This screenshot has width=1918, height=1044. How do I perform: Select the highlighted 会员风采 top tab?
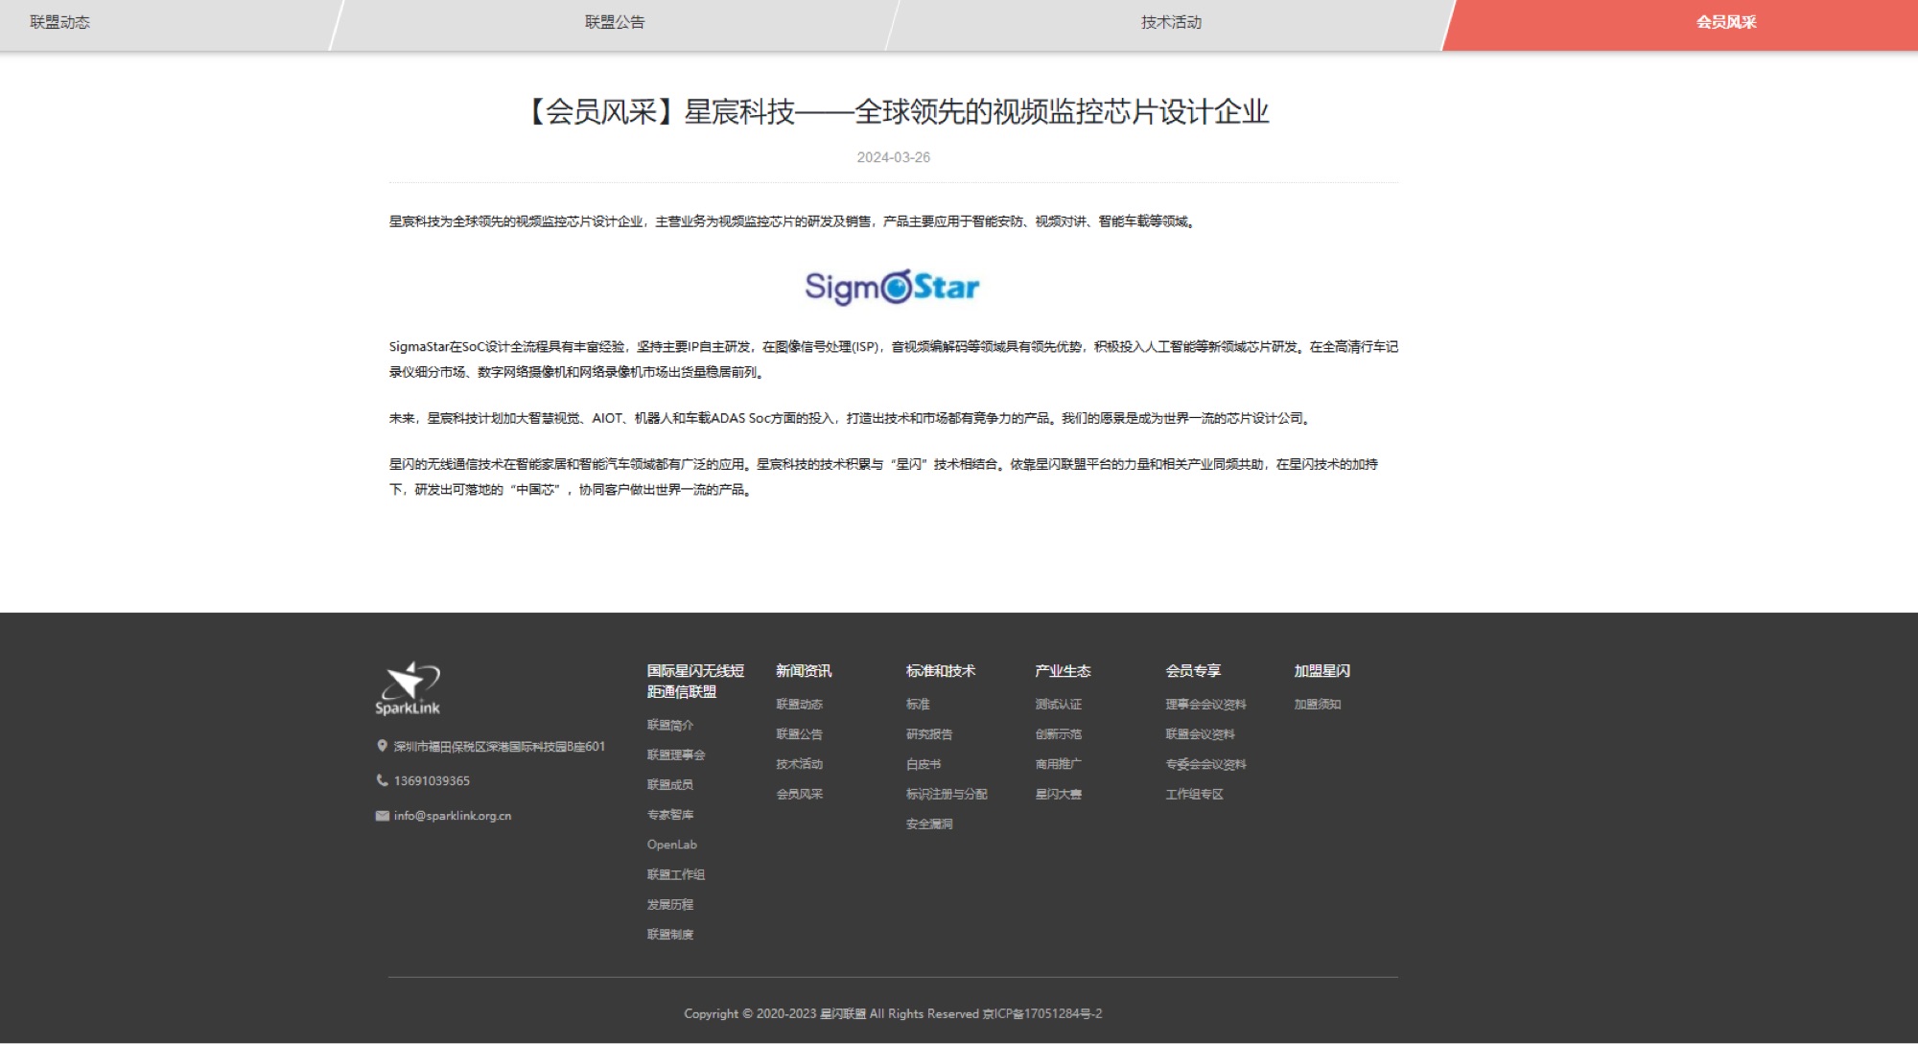[1726, 22]
